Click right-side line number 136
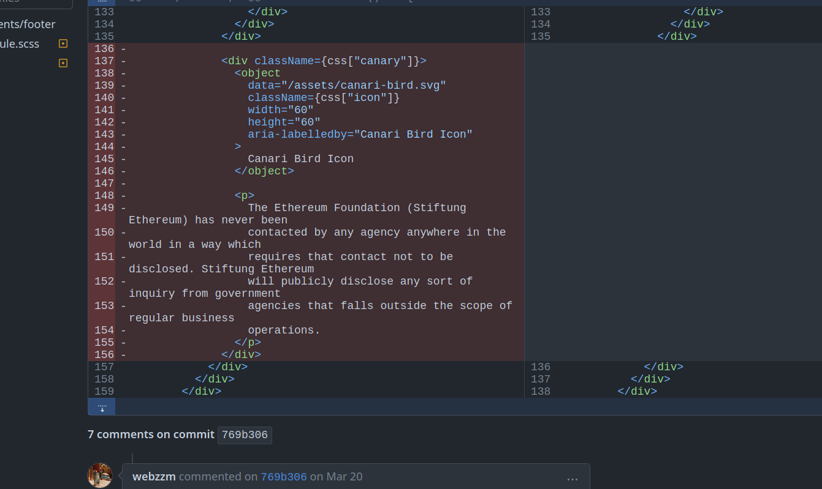Viewport: 822px width, 489px height. [540, 367]
